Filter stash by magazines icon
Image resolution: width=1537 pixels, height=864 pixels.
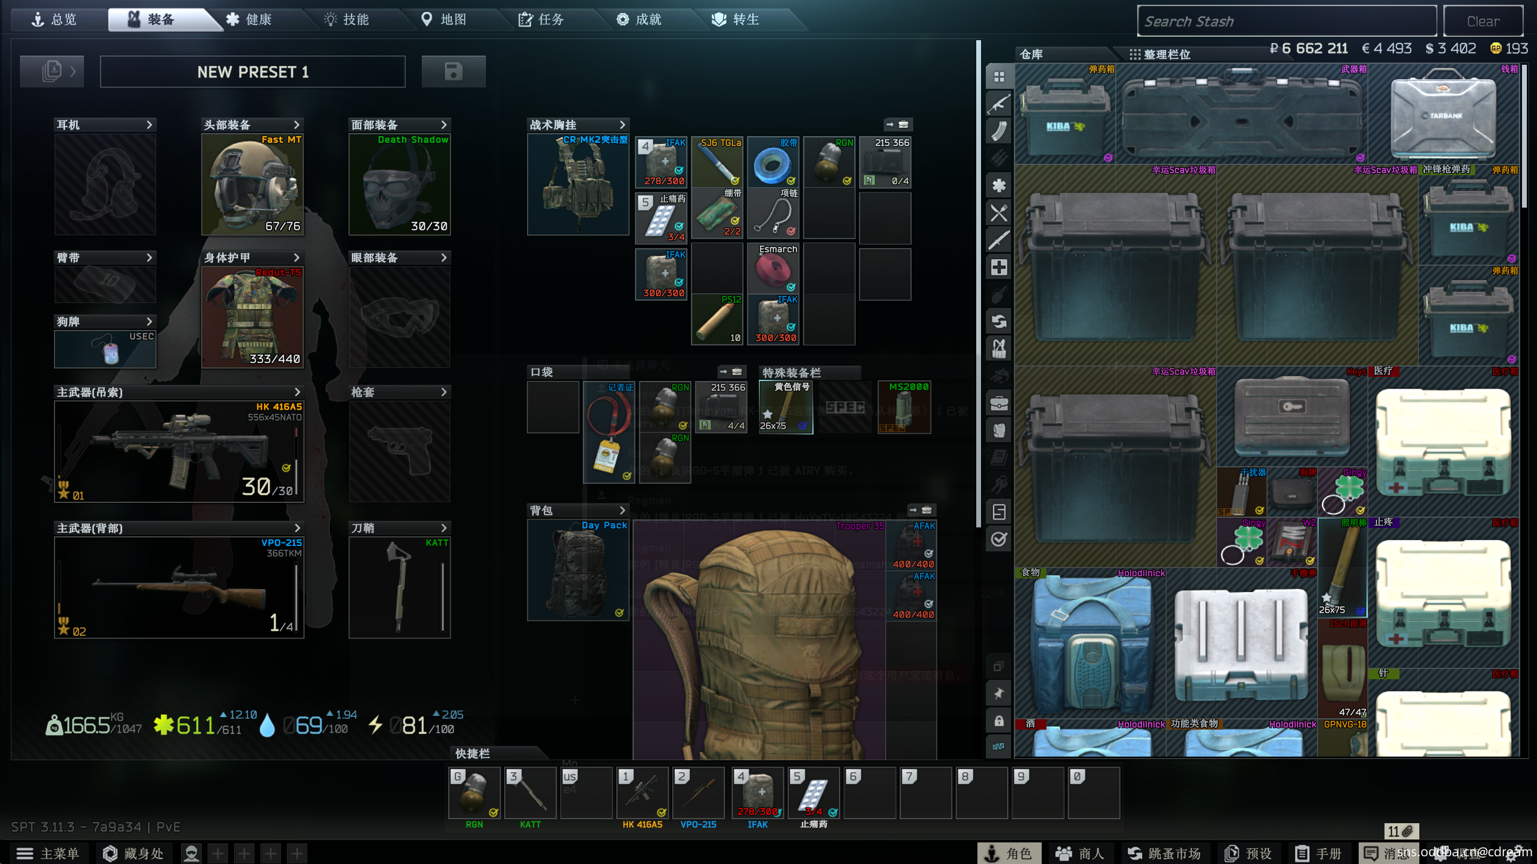pos(999,131)
